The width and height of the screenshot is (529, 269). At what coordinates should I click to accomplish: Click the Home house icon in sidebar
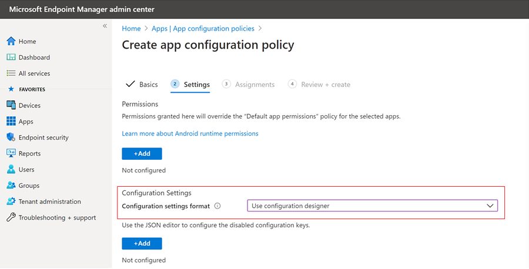[x=11, y=41]
